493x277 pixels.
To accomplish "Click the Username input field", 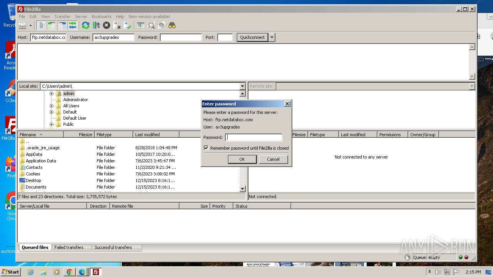I will point(114,37).
